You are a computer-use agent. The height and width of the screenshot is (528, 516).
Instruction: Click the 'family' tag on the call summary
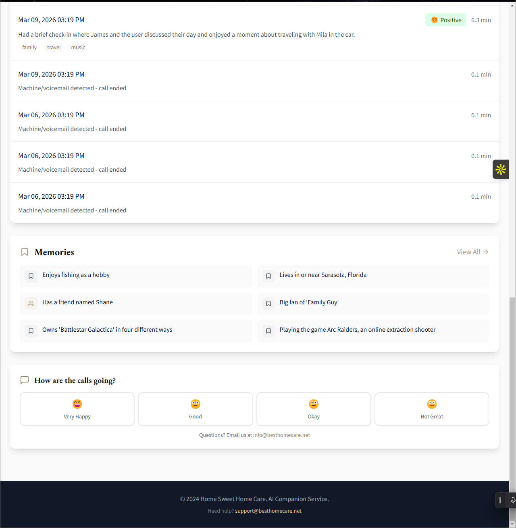[x=29, y=47]
